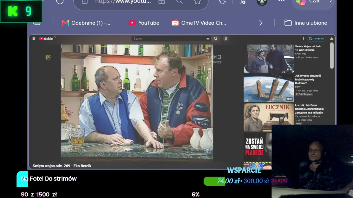The height and width of the screenshot is (198, 353).
Task: Visit the Zapomniani Rusznikarze channel
Action: coord(307,116)
